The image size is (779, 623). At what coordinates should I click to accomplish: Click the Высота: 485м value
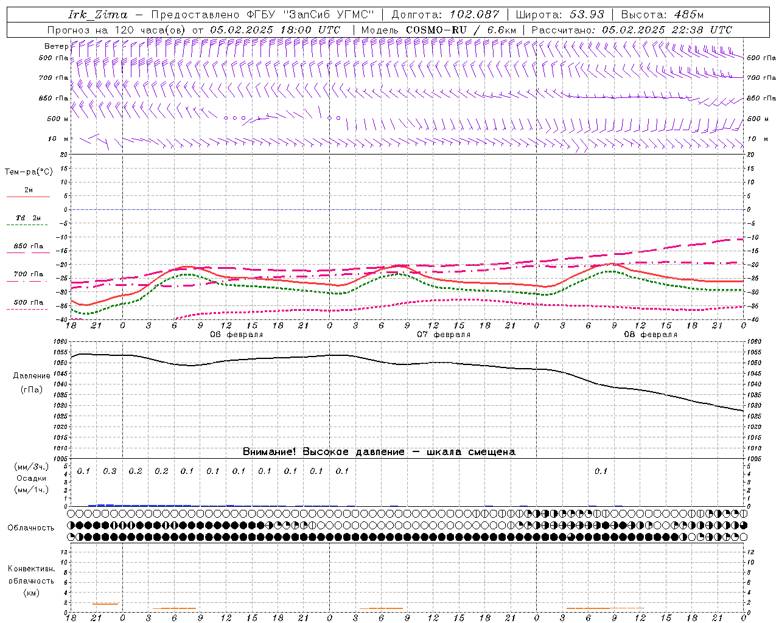[662, 15]
